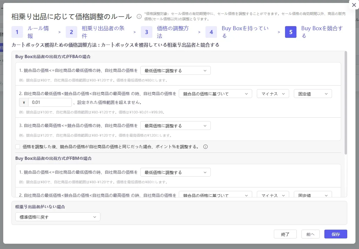Click the Buy Box出荷方式がFBMの場合 heading
Screen dimensions: 359x249
(53, 158)
